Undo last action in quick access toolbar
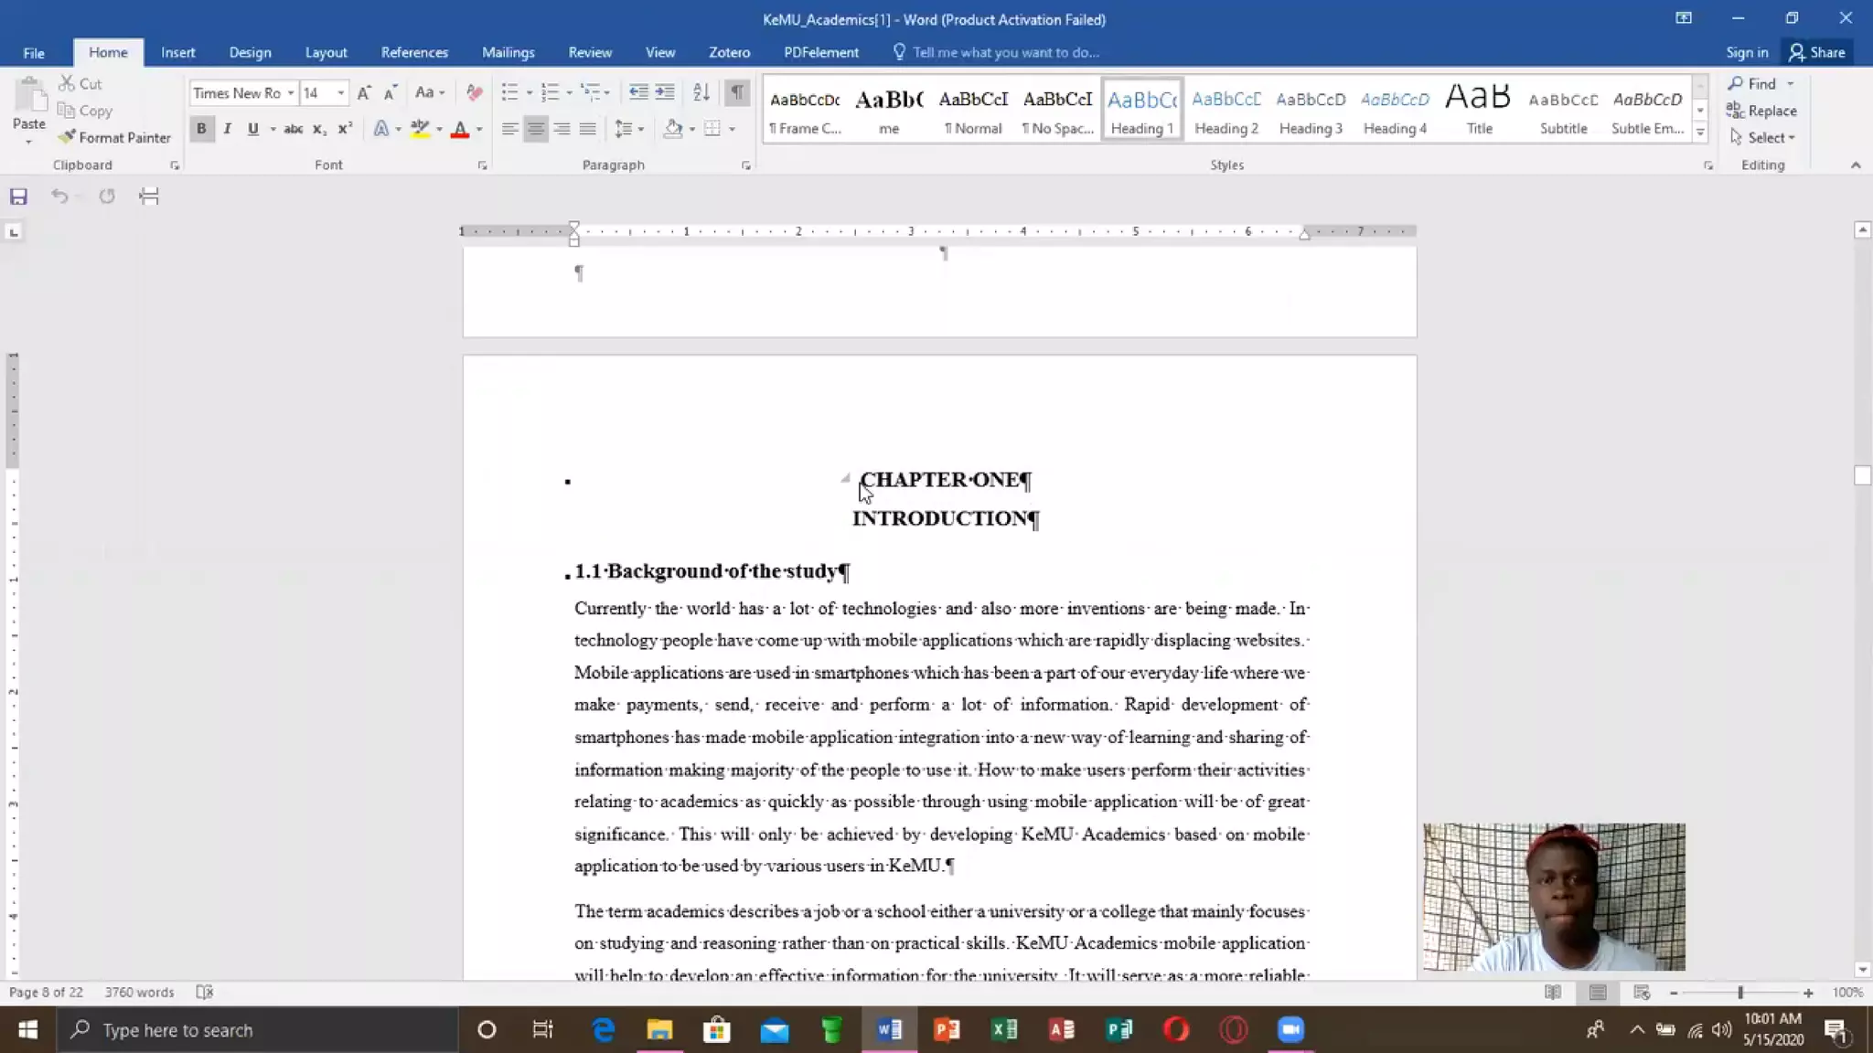This screenshot has width=1873, height=1053. pos(59,197)
